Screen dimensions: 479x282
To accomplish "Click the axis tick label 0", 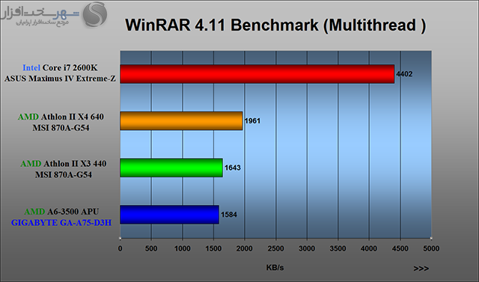I will pos(120,248).
